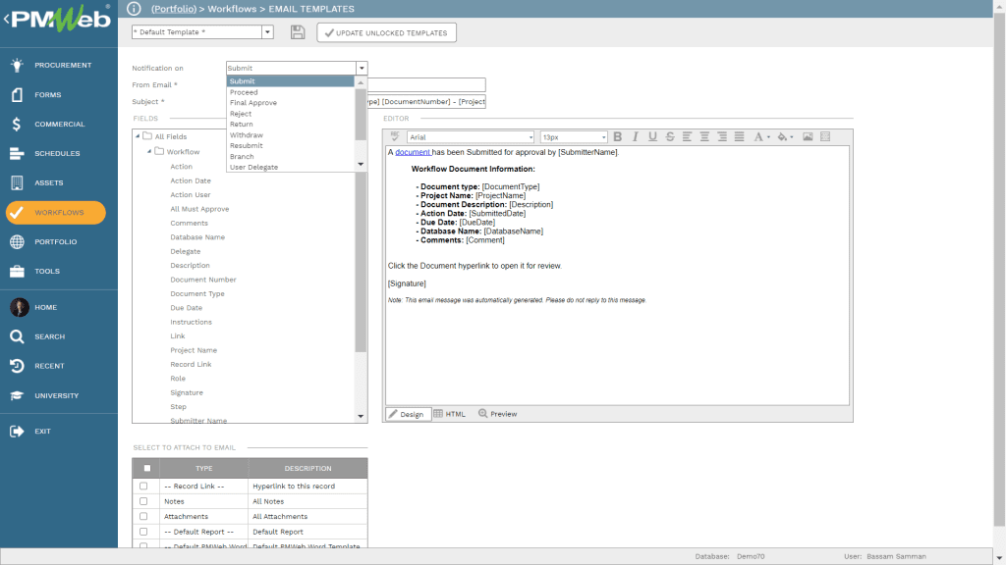Open the Portfolio globe icon
Image resolution: width=1006 pixels, height=565 pixels.
(x=18, y=241)
